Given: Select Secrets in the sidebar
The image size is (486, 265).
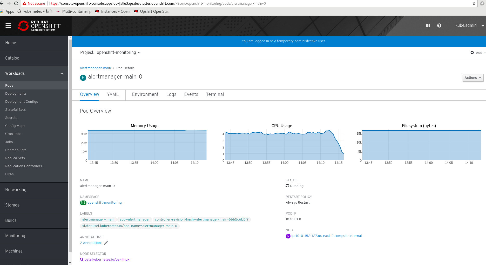Looking at the screenshot, I should pyautogui.click(x=34, y=118).
